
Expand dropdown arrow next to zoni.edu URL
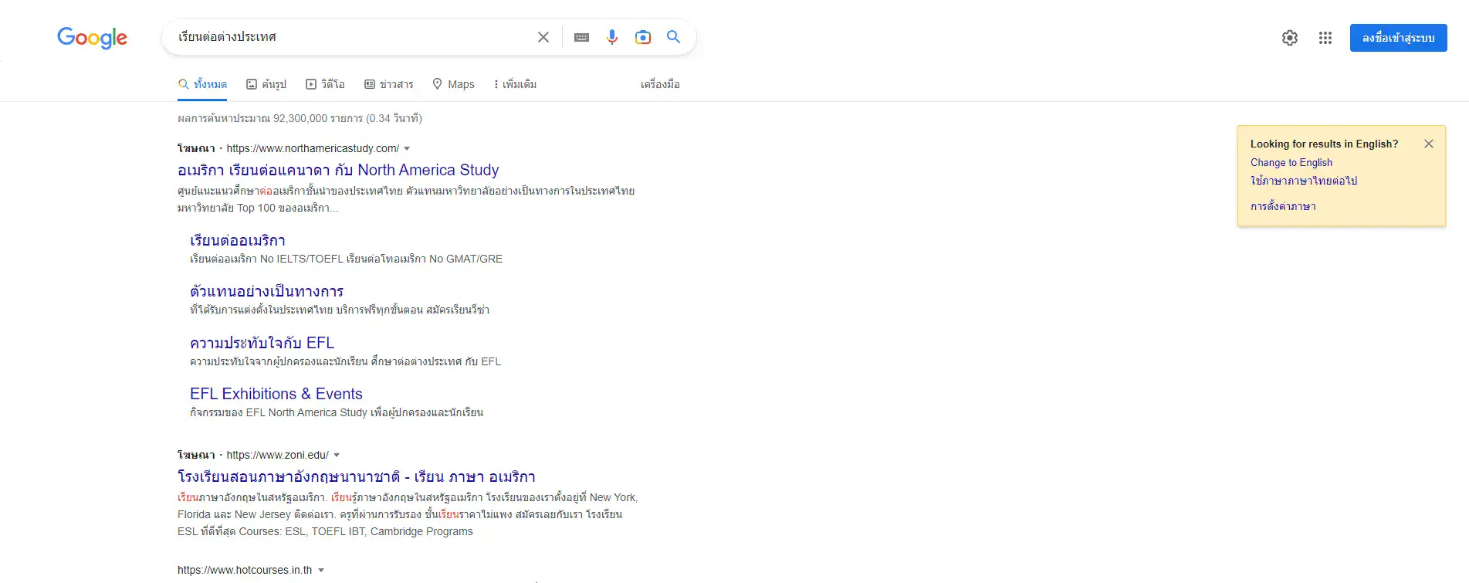337,455
